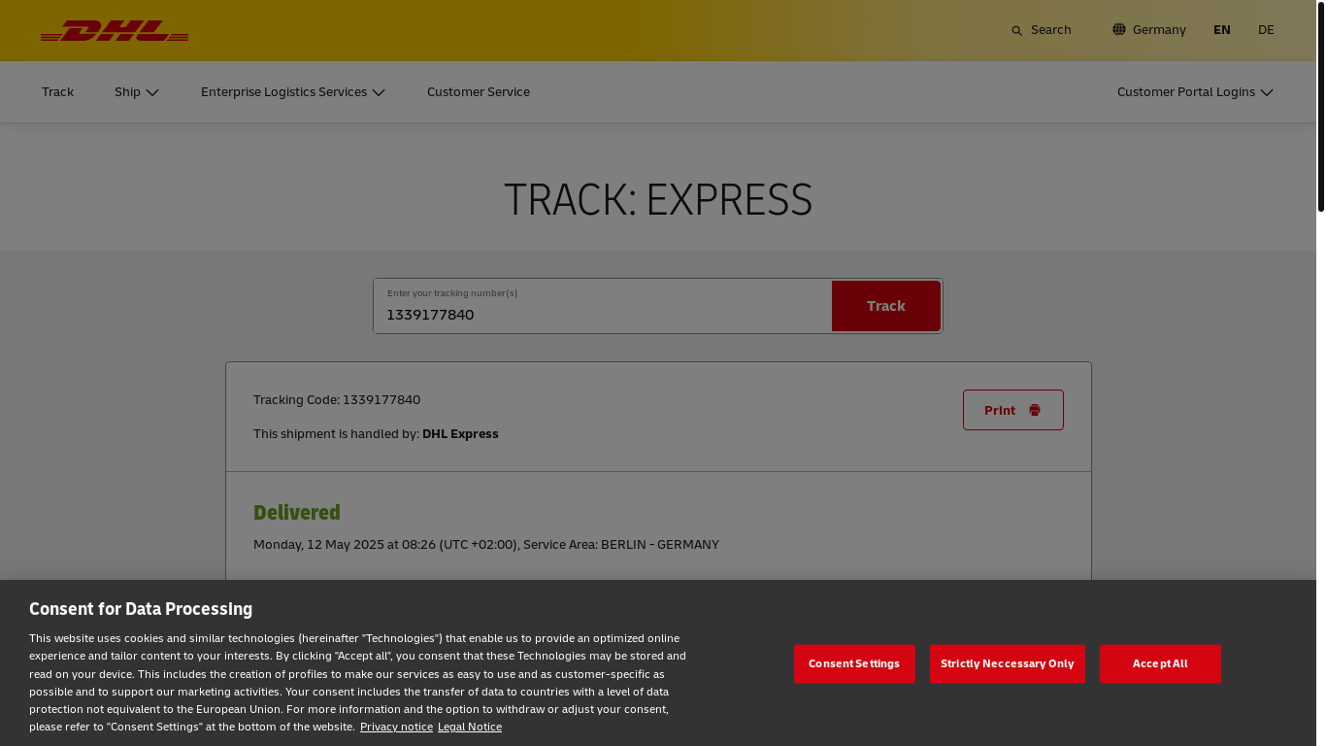Open the Search link in header
This screenshot has width=1326, height=746.
[x=1042, y=30]
